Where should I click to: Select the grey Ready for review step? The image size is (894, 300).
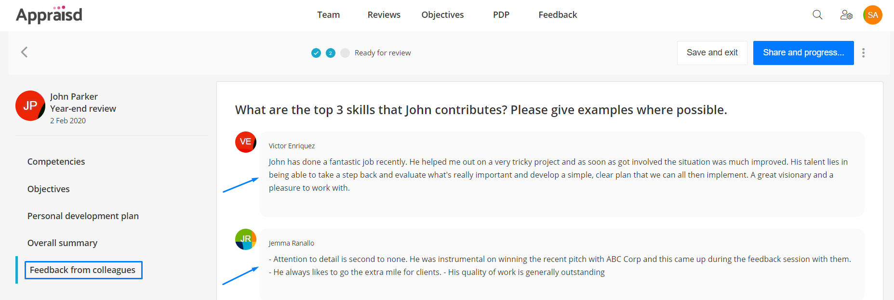click(x=345, y=53)
